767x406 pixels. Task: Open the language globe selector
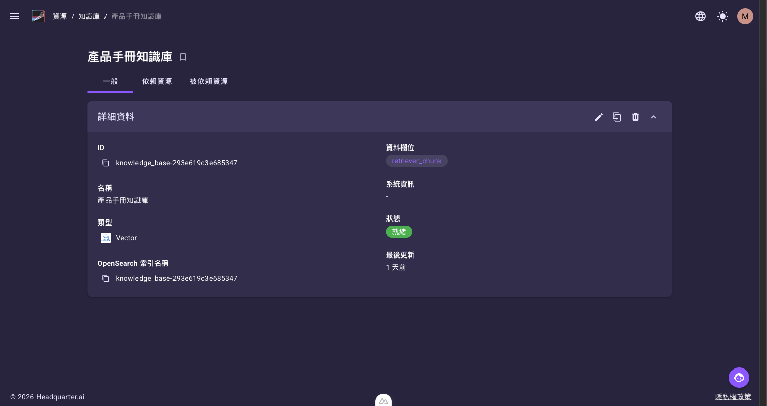point(701,16)
